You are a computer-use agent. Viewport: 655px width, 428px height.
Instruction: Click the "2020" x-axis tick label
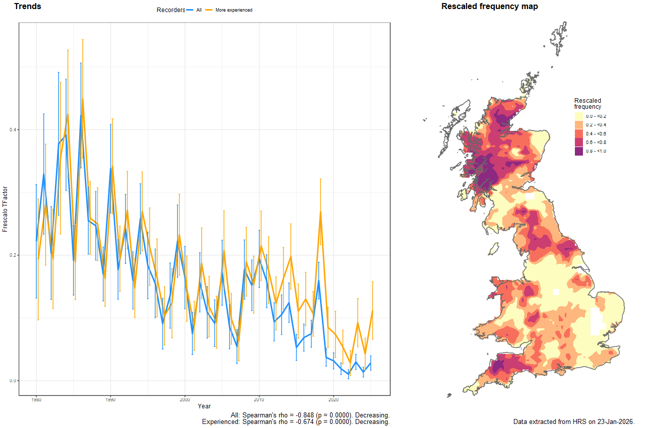click(334, 399)
